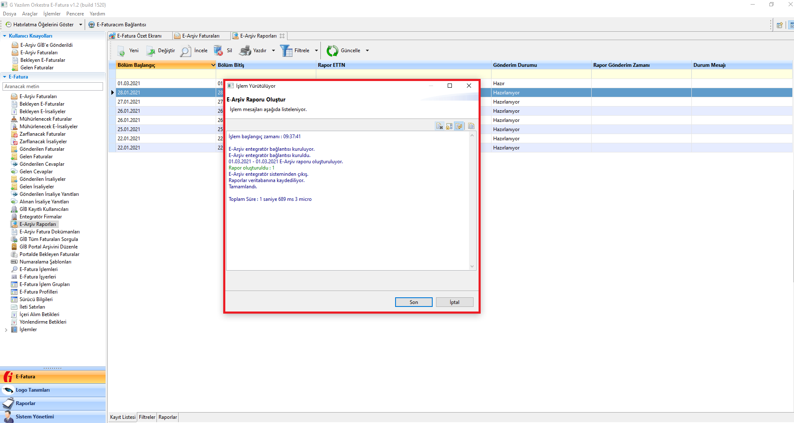The width and height of the screenshot is (794, 423).
Task: Switch to the E-Fatura Özet Ekranı tab
Action: 139,36
